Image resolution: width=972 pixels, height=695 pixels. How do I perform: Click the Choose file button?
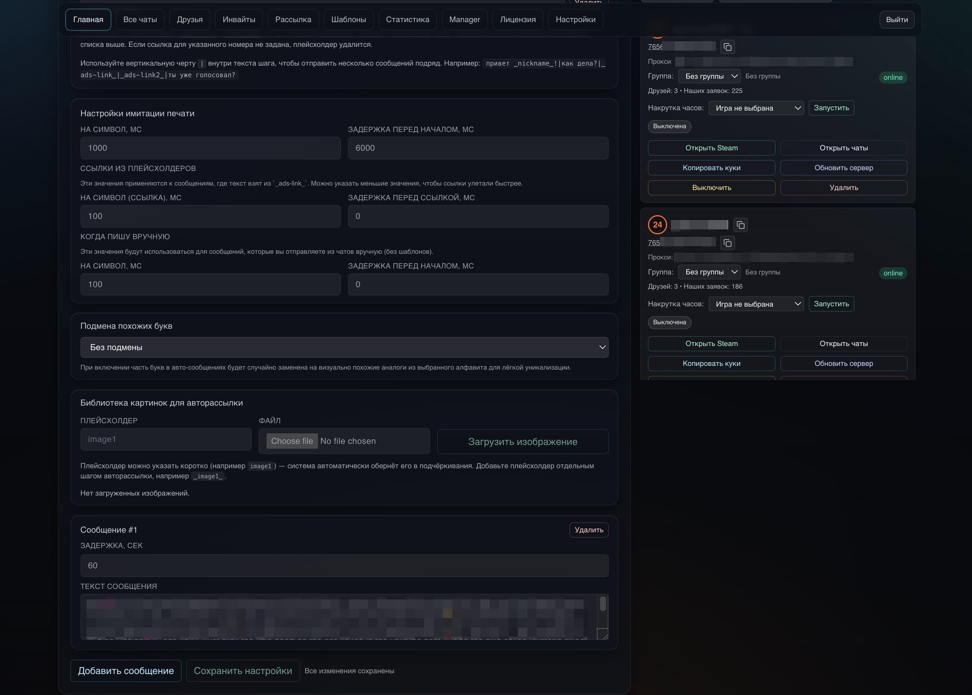tap(292, 441)
